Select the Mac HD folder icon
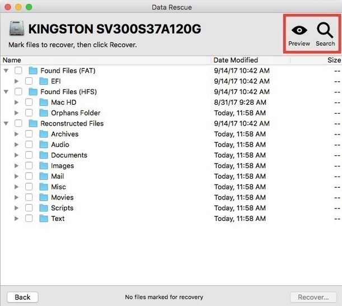This screenshot has height=306, width=342. click(44, 102)
